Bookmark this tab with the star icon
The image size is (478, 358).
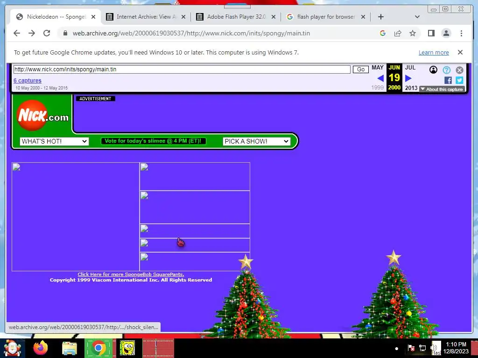413,33
